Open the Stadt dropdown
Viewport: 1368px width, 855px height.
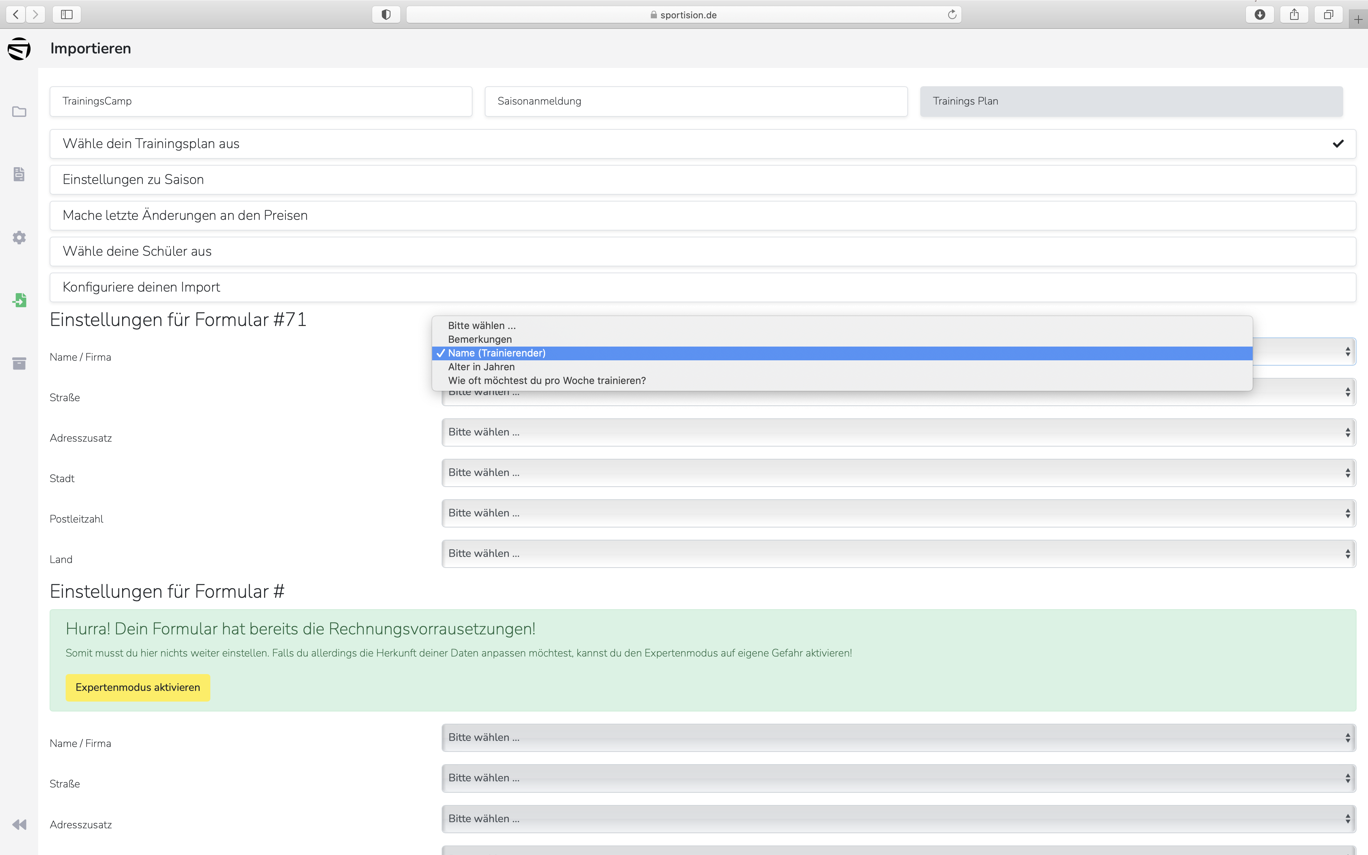click(899, 473)
